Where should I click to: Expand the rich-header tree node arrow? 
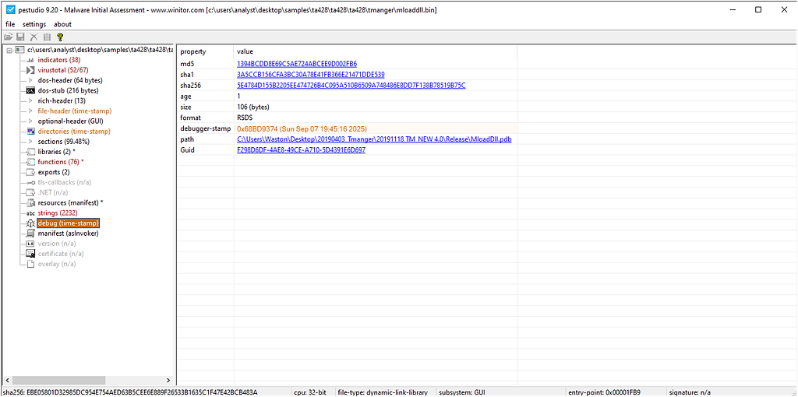pos(30,100)
